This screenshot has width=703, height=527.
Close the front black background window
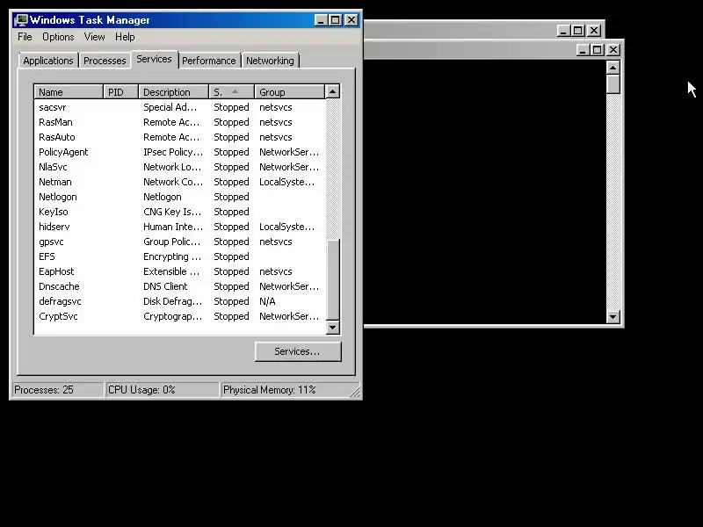click(x=612, y=50)
